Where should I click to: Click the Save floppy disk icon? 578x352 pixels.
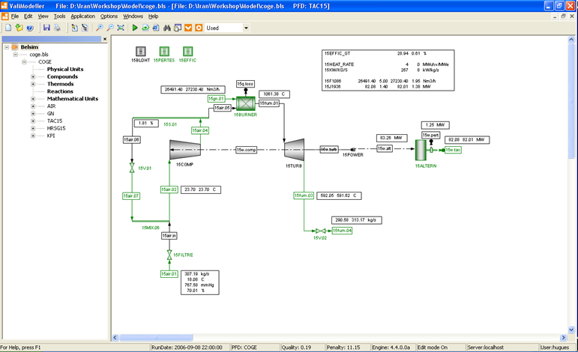(x=46, y=28)
